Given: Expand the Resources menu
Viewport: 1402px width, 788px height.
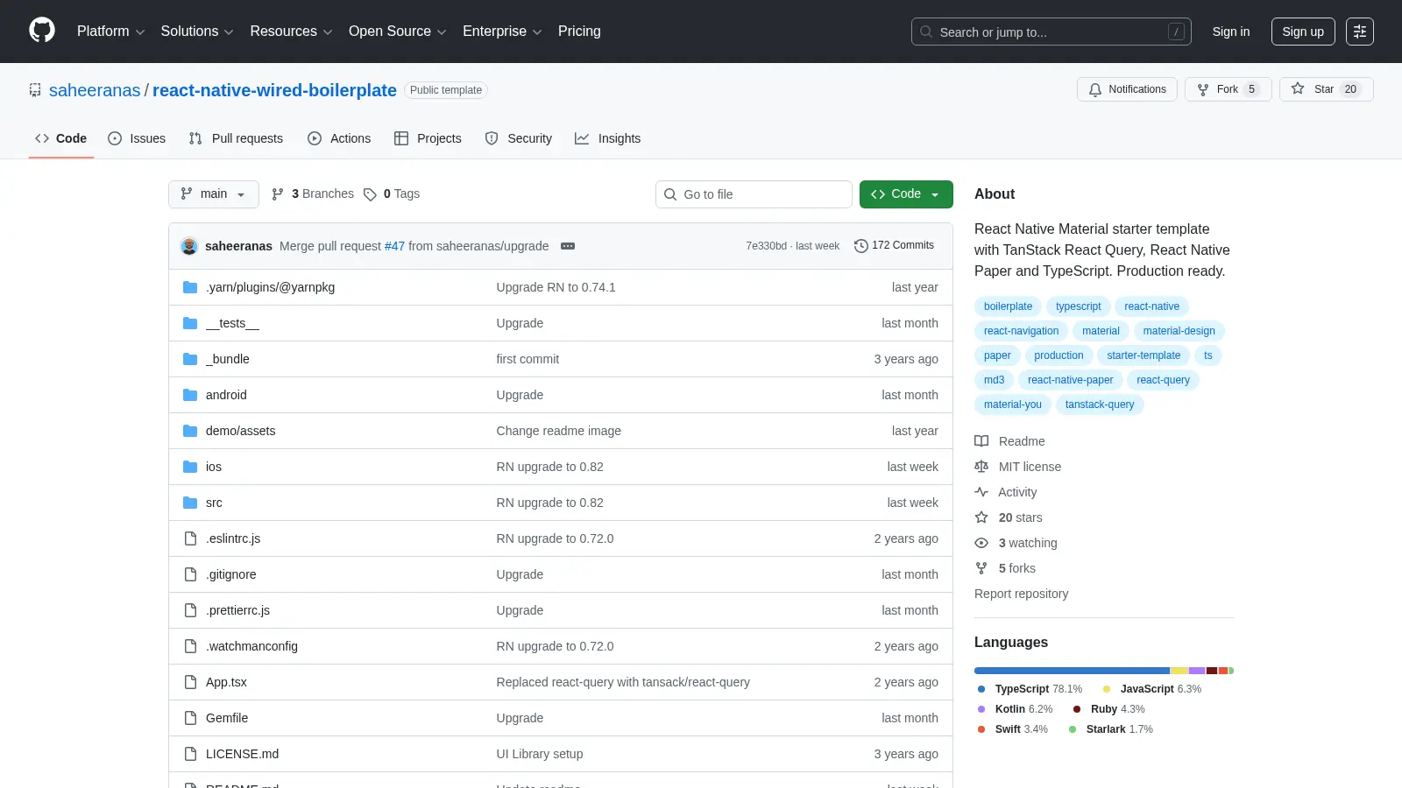Looking at the screenshot, I should 291,32.
